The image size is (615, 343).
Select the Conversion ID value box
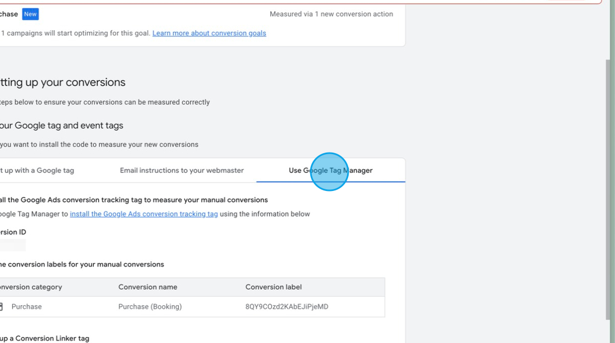pos(12,245)
